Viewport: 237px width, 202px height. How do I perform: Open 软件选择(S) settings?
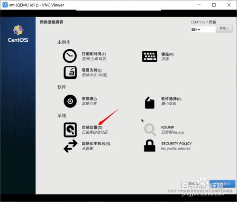(171, 99)
